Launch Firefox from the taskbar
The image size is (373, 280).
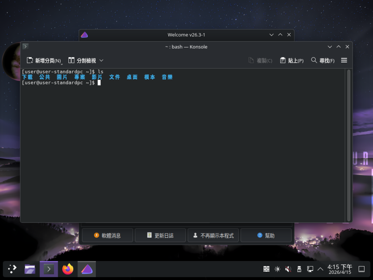pos(68,269)
